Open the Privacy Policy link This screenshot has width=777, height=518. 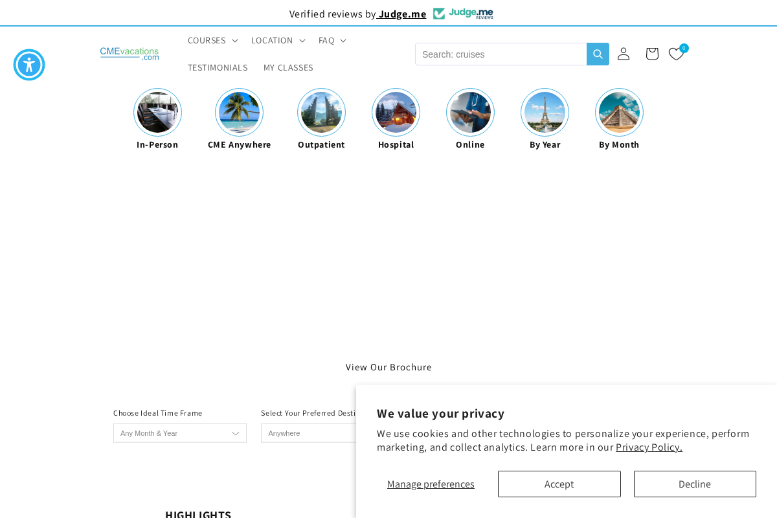pyautogui.click(x=648, y=447)
